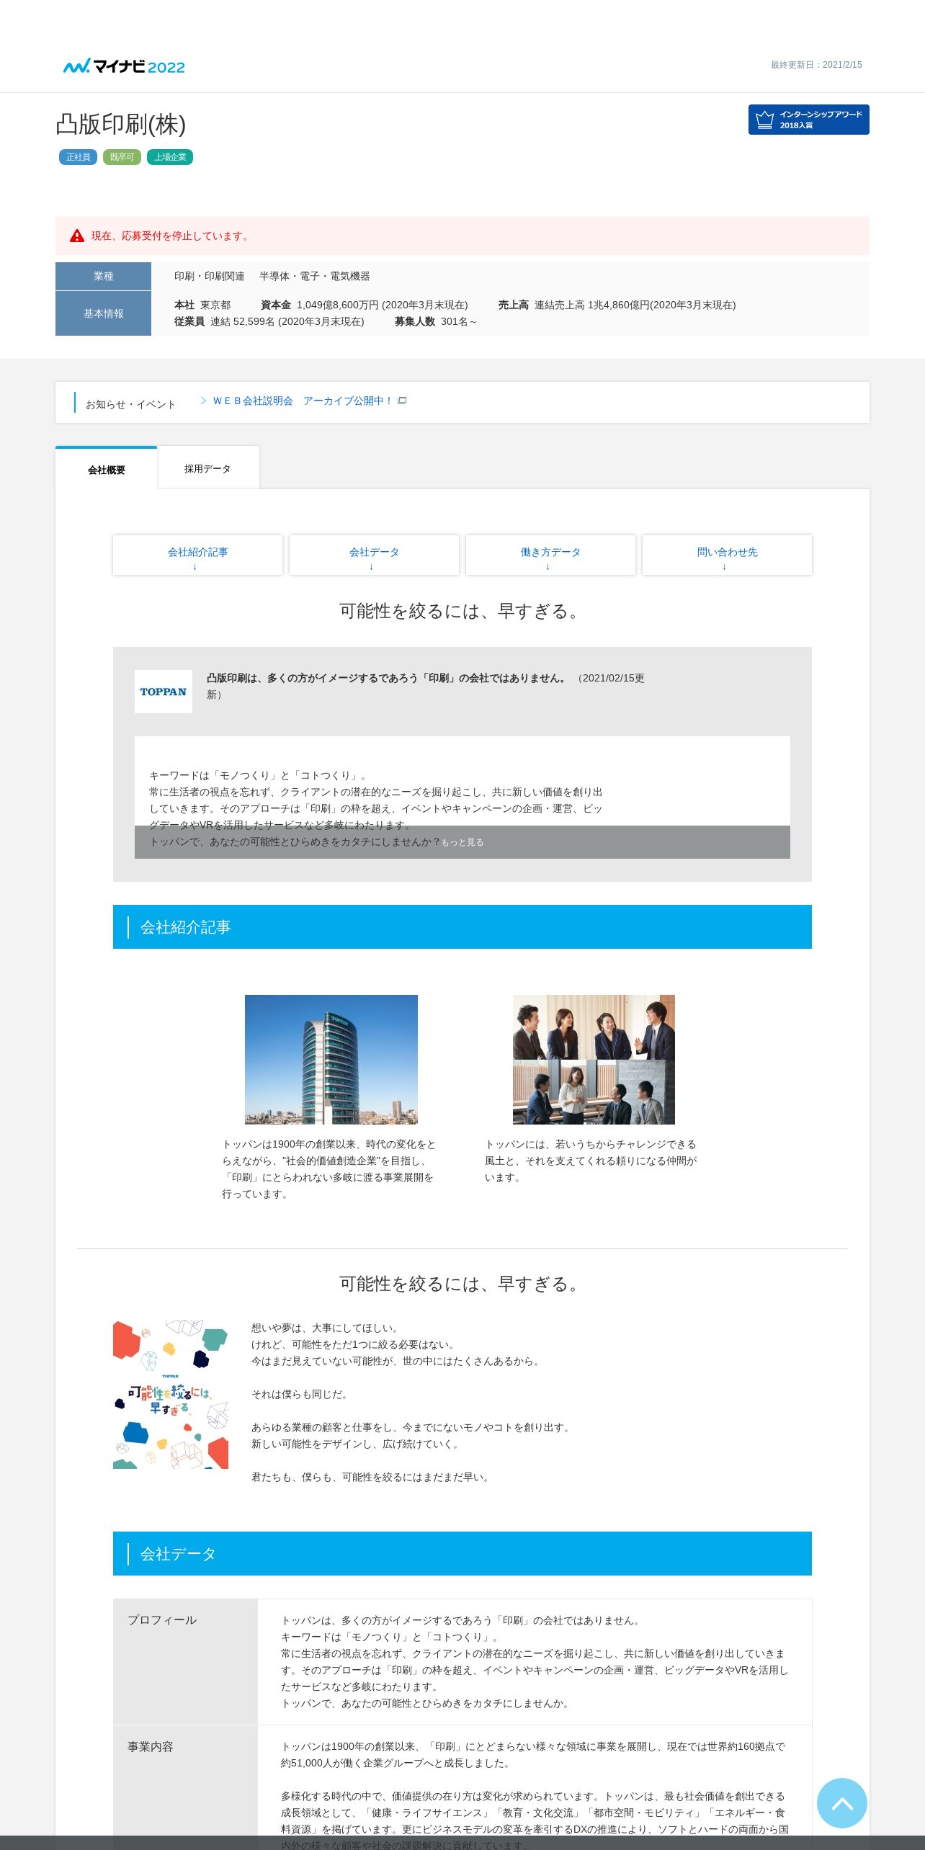Click the 既卒可 tag
Viewport: 925px width, 1850px height.
pos(122,157)
